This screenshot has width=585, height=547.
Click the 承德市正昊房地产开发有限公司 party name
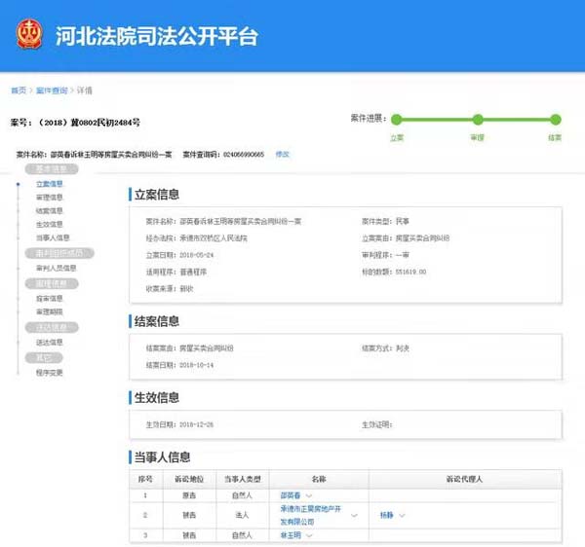click(x=310, y=515)
